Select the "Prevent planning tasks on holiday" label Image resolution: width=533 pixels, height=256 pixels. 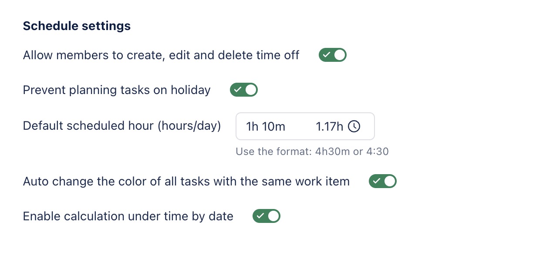pyautogui.click(x=117, y=90)
